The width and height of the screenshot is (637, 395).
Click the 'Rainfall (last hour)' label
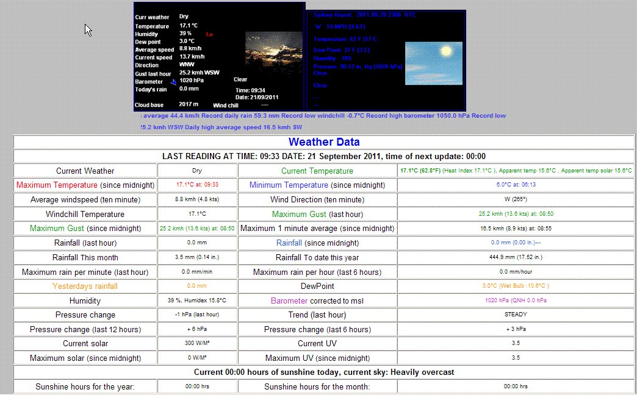point(85,243)
